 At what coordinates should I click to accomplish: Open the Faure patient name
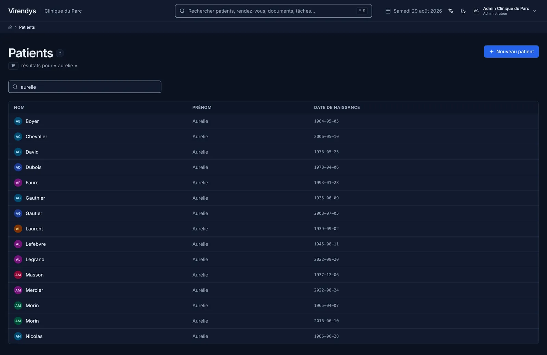[x=32, y=183]
